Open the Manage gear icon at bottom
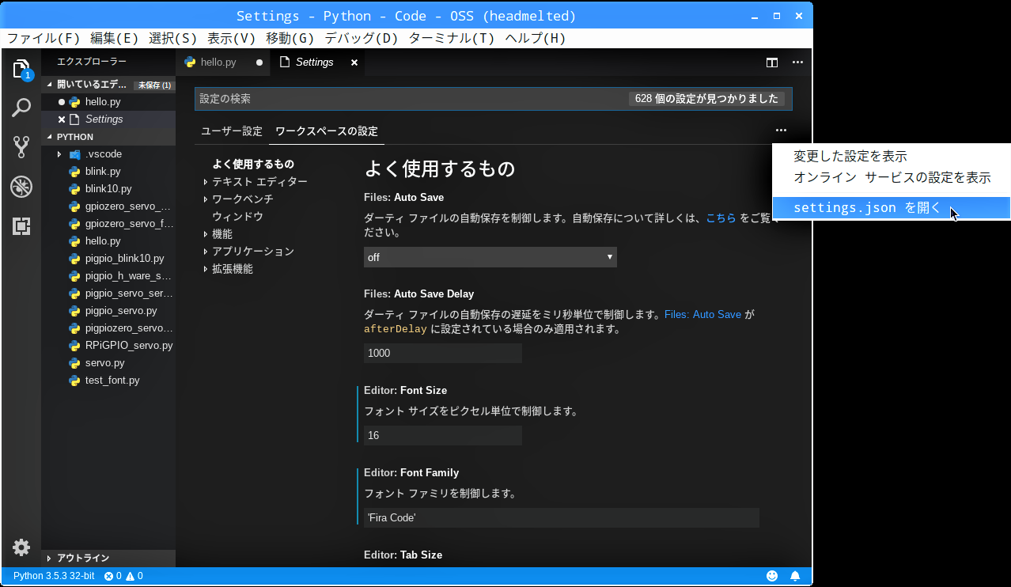1011x587 pixels. [x=21, y=547]
